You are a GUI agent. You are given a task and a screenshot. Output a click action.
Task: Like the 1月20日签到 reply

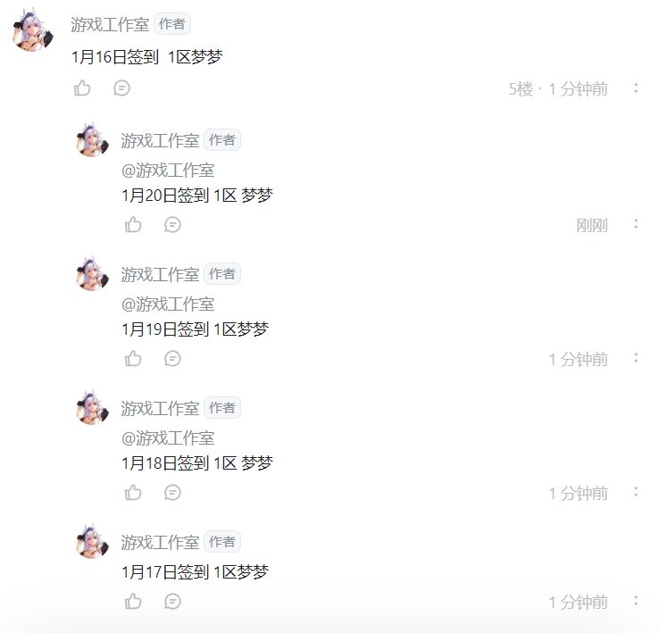(x=133, y=224)
